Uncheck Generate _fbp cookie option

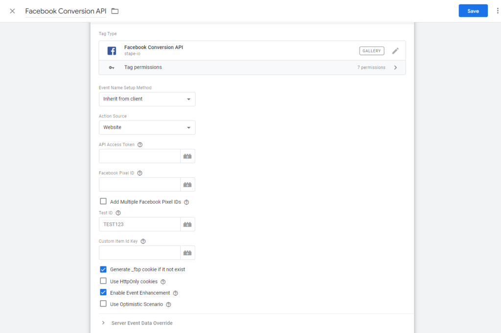point(103,269)
